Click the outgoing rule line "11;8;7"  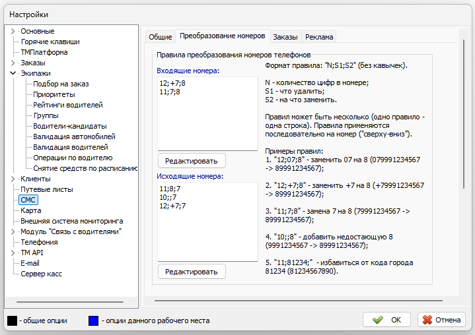click(170, 189)
